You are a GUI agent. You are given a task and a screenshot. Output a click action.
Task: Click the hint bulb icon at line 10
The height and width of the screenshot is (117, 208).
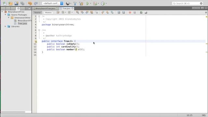(x=36, y=41)
